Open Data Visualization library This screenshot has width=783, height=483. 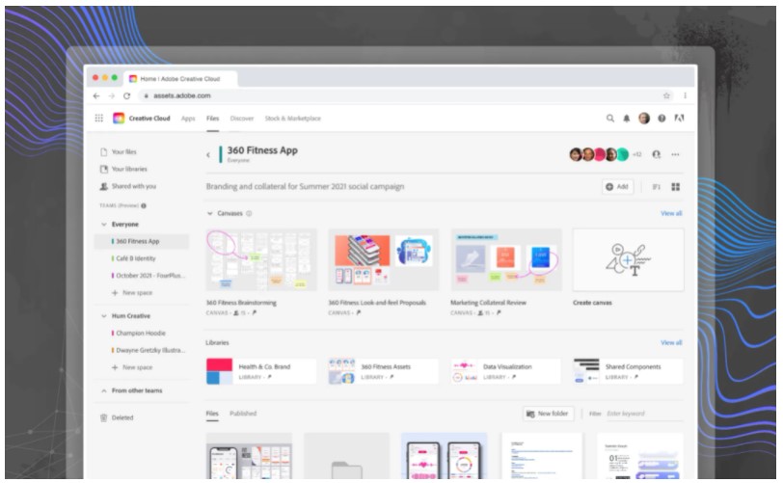[x=506, y=371]
